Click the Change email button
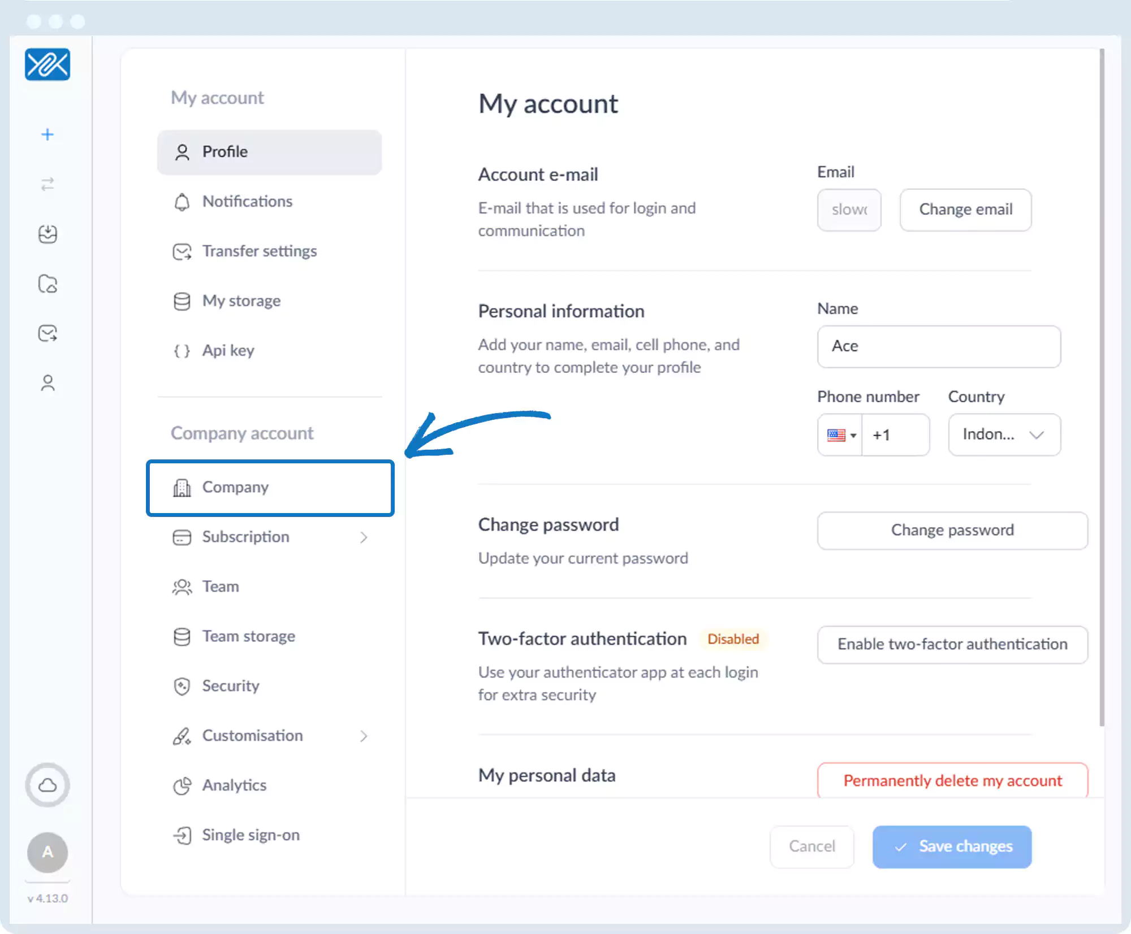The image size is (1131, 934). [x=965, y=210]
